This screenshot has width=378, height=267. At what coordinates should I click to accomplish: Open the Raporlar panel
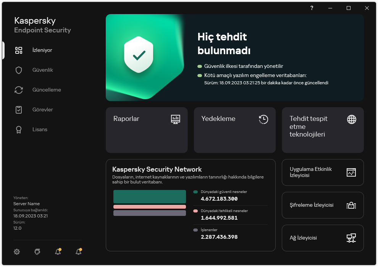tap(147, 130)
